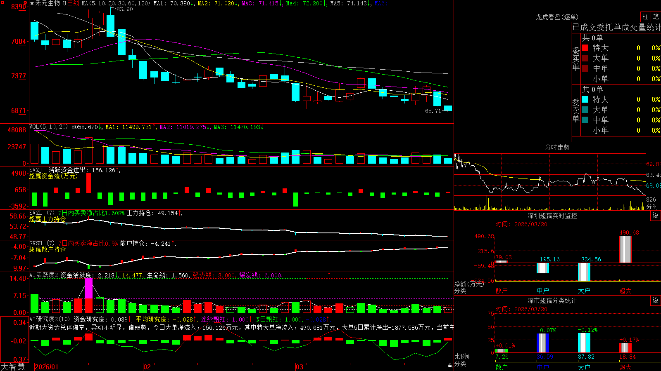661x371 pixels.
Task: Click the cyan 大户 bar showing 37.32
Action: tap(584, 343)
